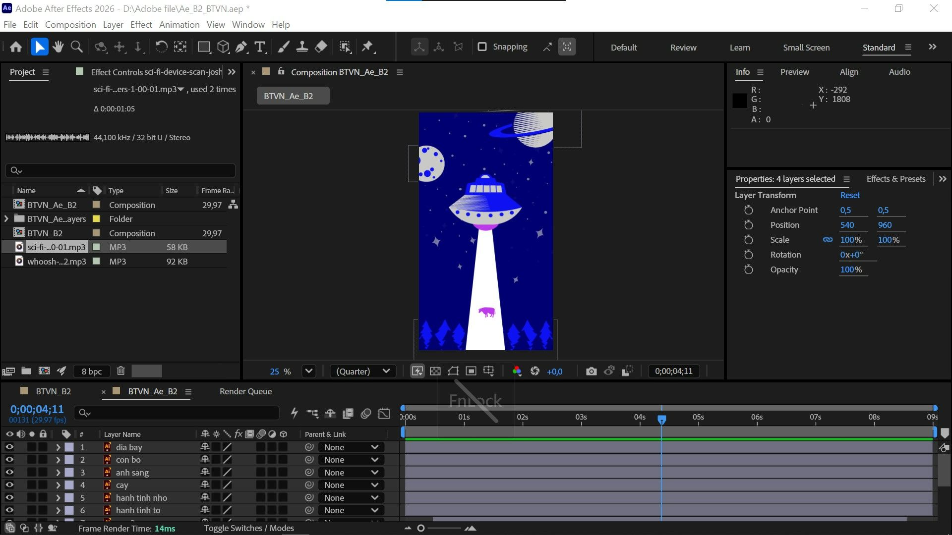Select the Pen tool
952x535 pixels.
tap(241, 47)
